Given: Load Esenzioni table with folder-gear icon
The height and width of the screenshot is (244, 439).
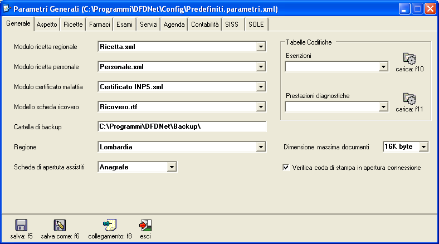Looking at the screenshot, I should (x=409, y=58).
